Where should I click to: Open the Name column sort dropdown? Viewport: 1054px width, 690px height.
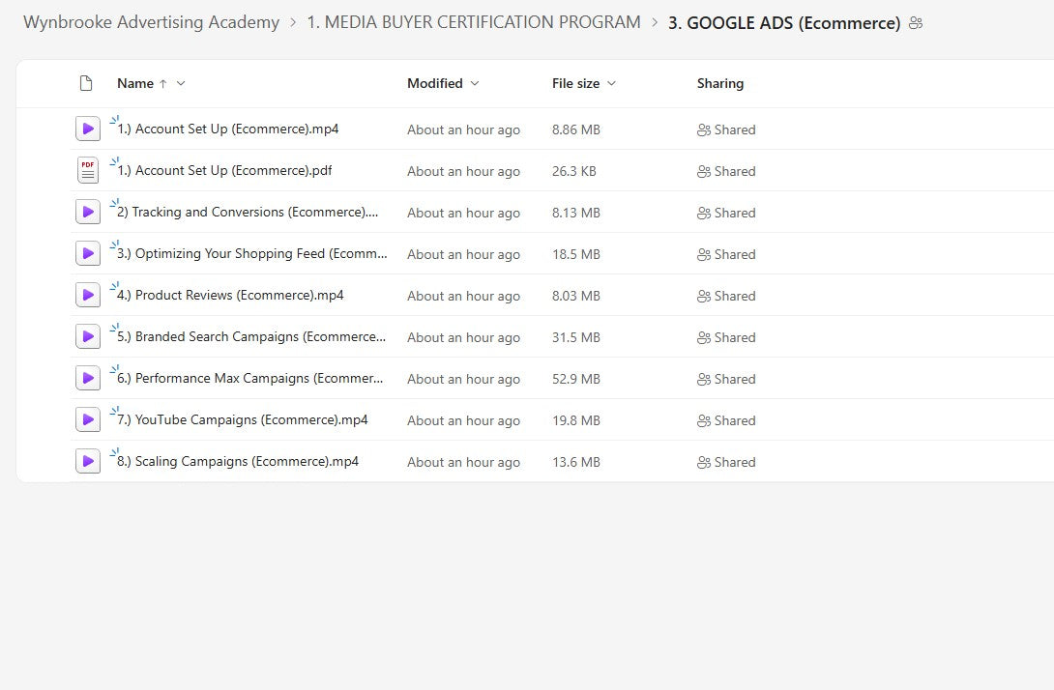[x=180, y=83]
